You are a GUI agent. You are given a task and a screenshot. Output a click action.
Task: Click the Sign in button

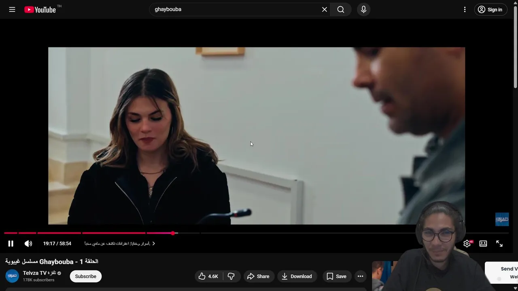[x=490, y=9]
